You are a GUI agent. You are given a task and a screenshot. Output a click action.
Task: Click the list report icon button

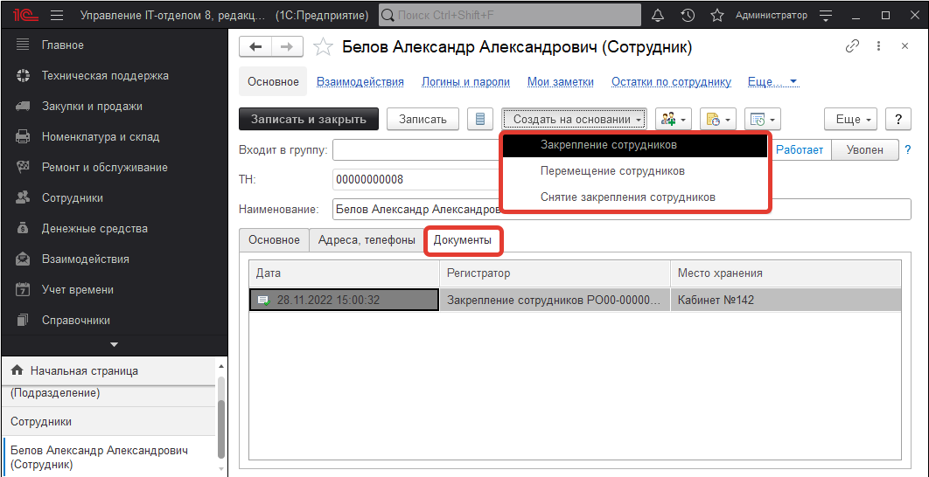tap(480, 119)
